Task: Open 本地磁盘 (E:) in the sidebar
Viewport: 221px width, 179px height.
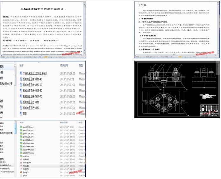Action: click(5, 168)
